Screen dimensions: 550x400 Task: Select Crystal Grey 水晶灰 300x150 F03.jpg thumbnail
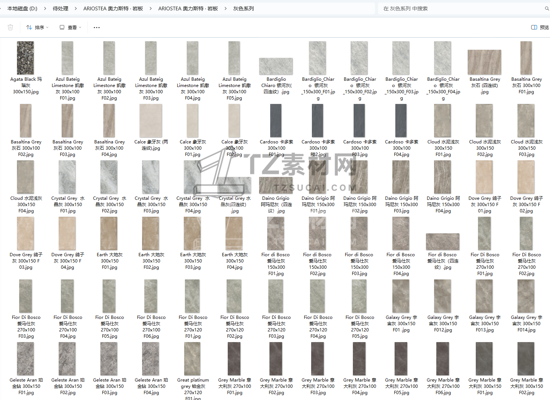[x=151, y=177]
